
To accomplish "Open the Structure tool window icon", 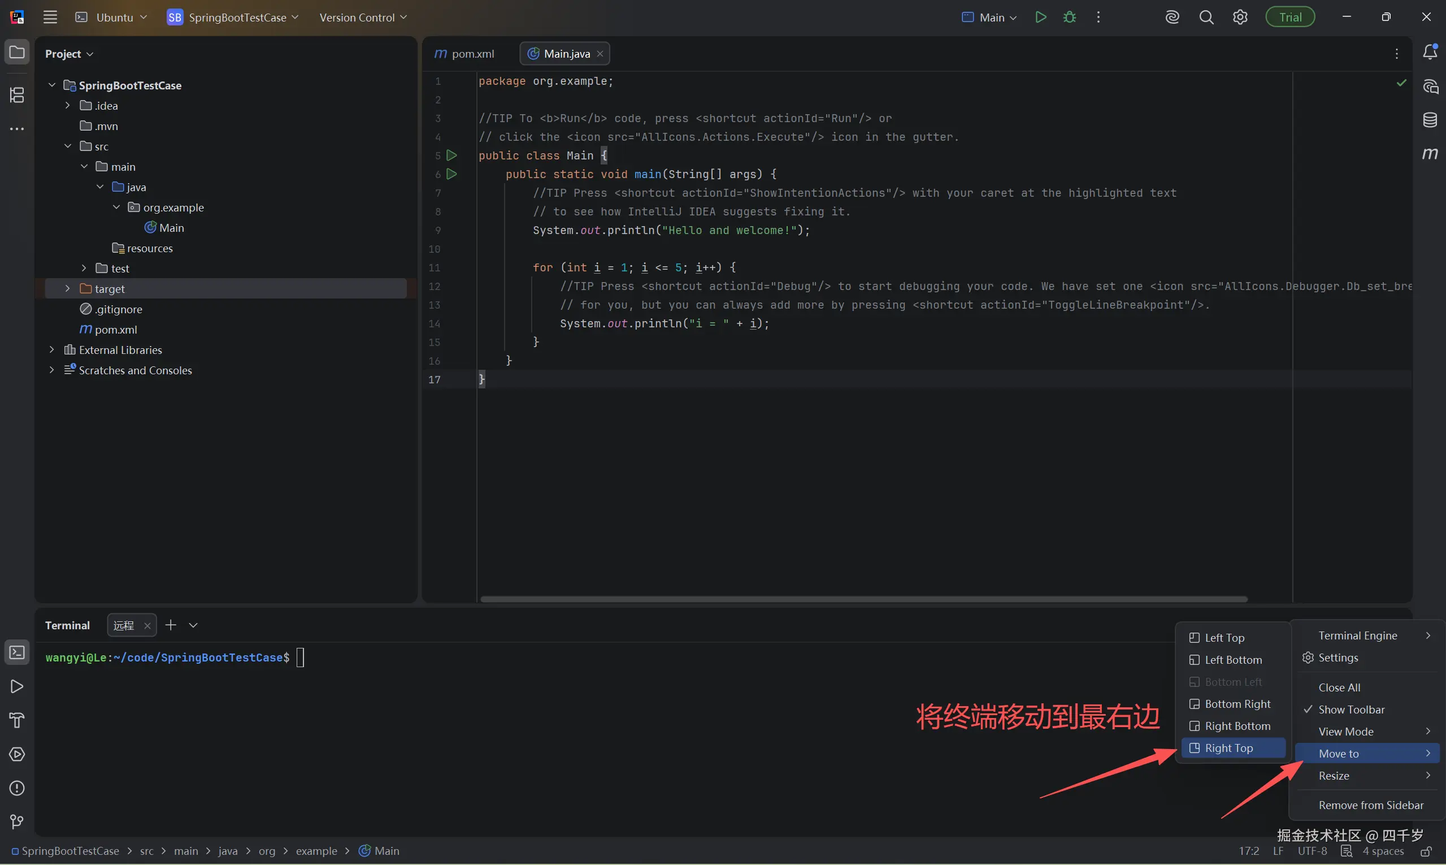I will tap(17, 95).
